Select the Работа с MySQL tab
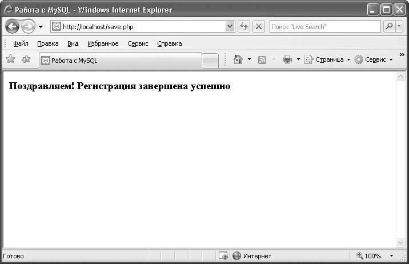This screenshot has width=409, height=264. pos(120,61)
